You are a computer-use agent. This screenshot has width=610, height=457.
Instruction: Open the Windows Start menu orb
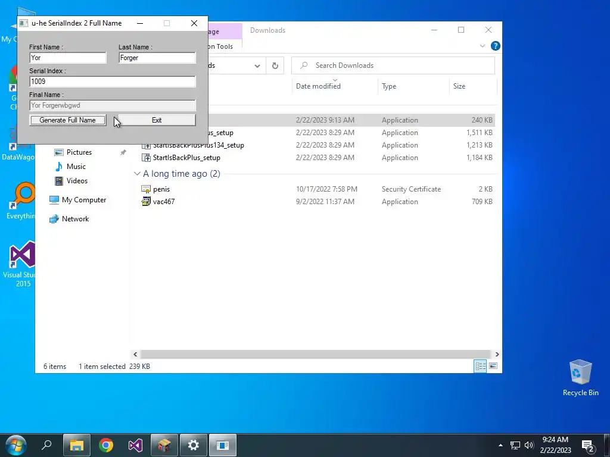point(16,445)
